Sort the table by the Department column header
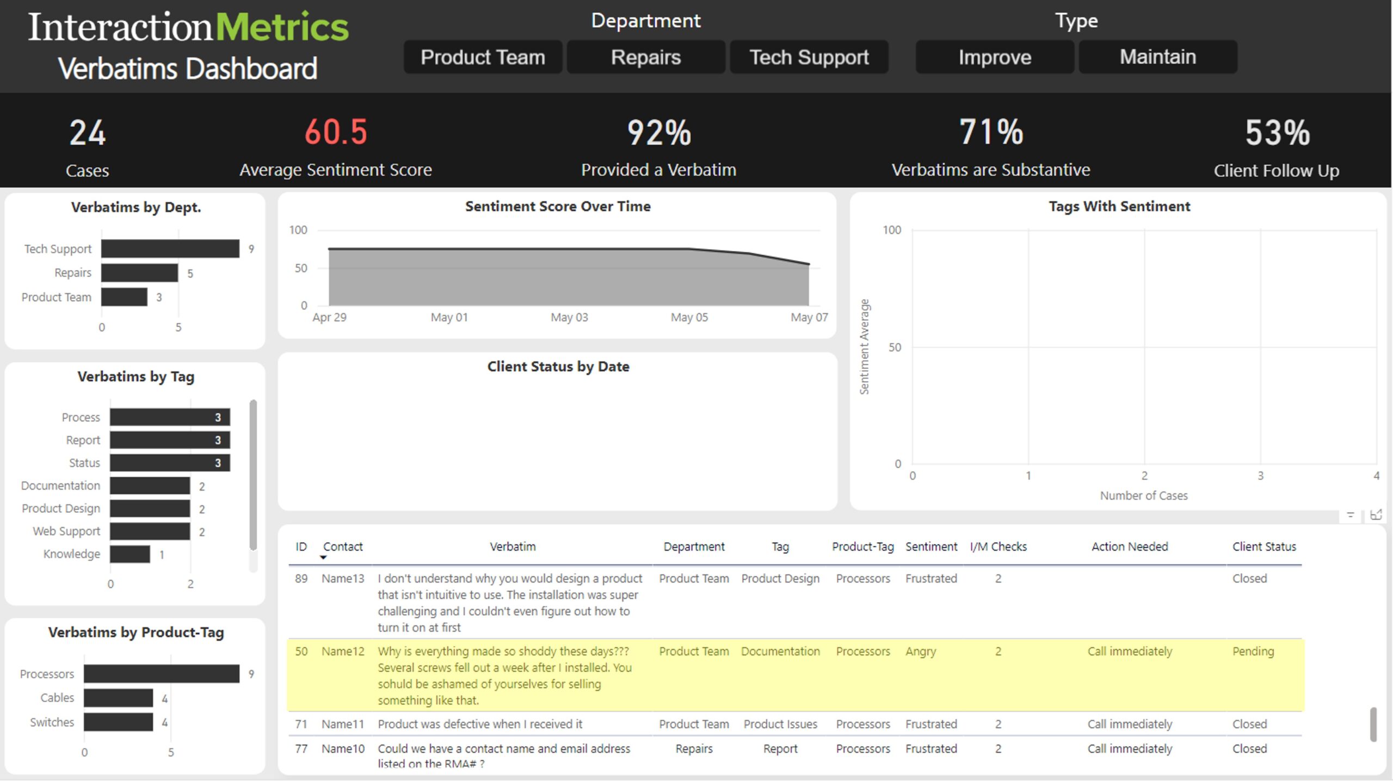Image resolution: width=1393 pixels, height=781 pixels. click(x=694, y=547)
